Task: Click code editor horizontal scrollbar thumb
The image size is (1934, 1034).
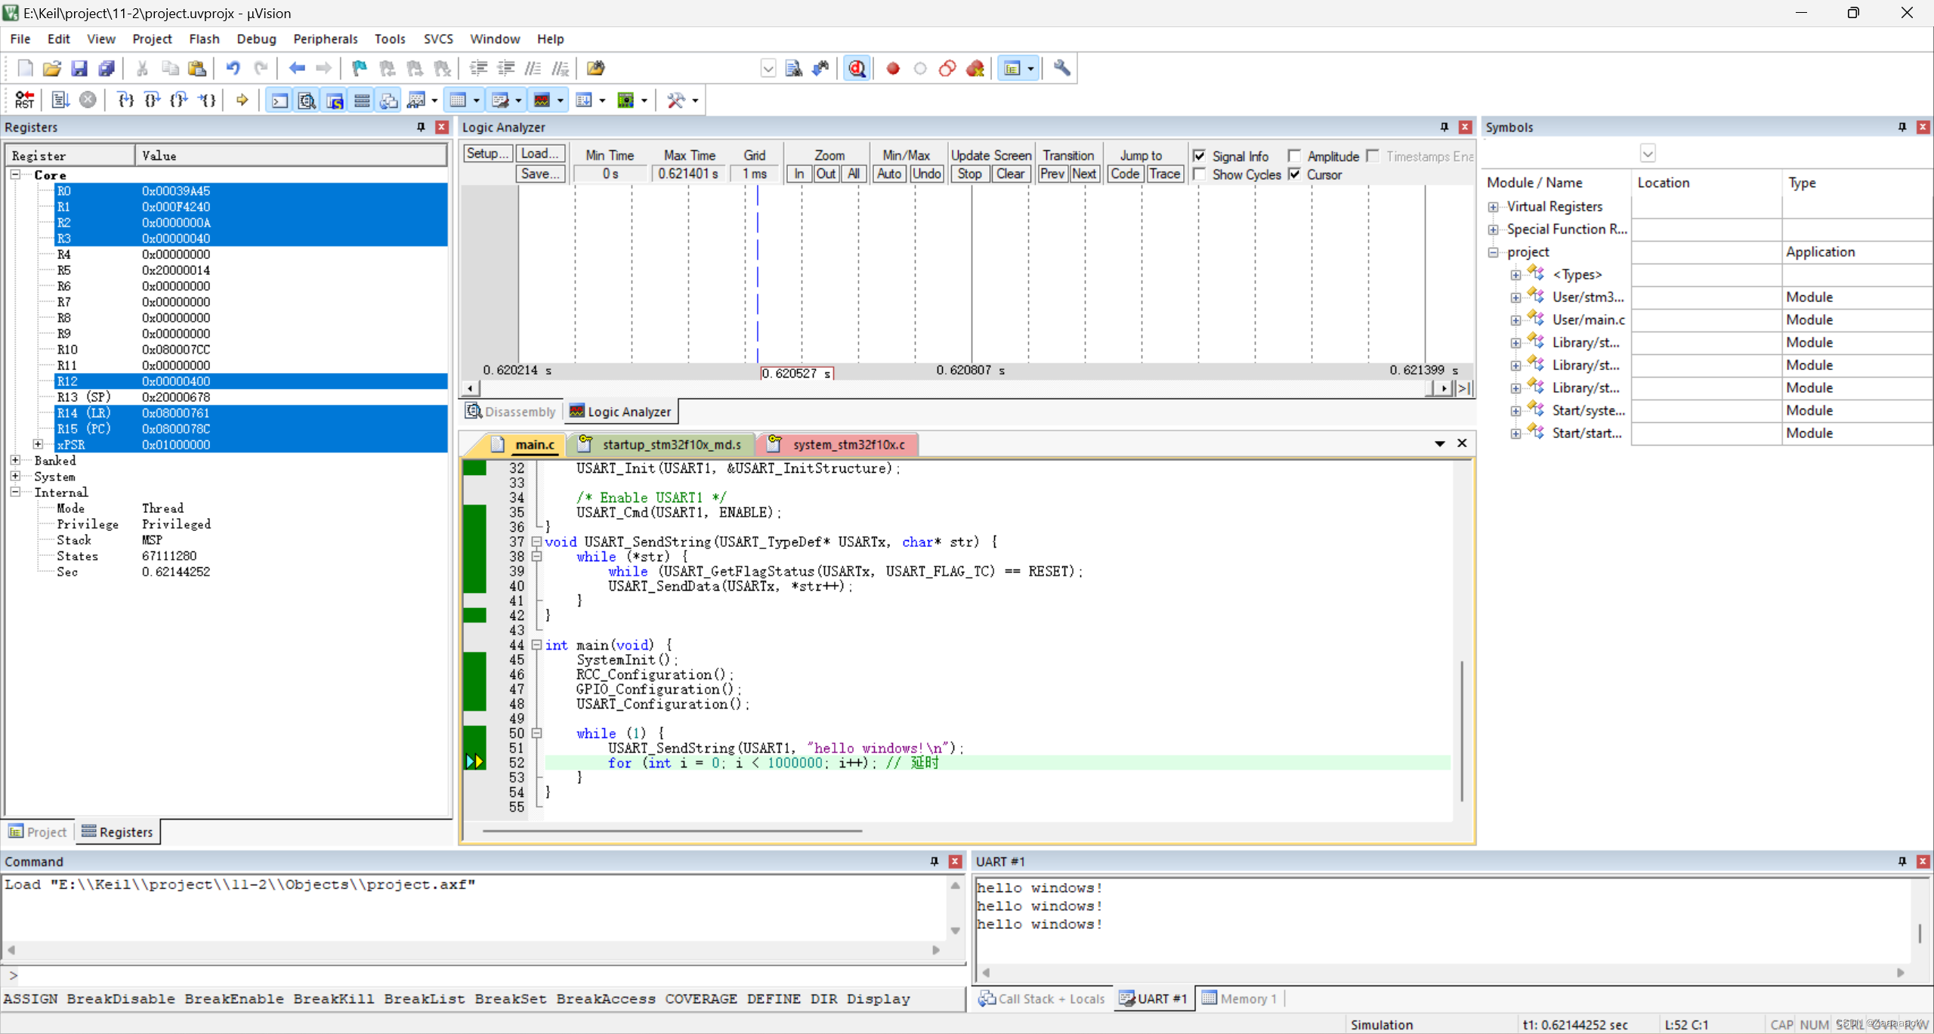Action: 672,831
